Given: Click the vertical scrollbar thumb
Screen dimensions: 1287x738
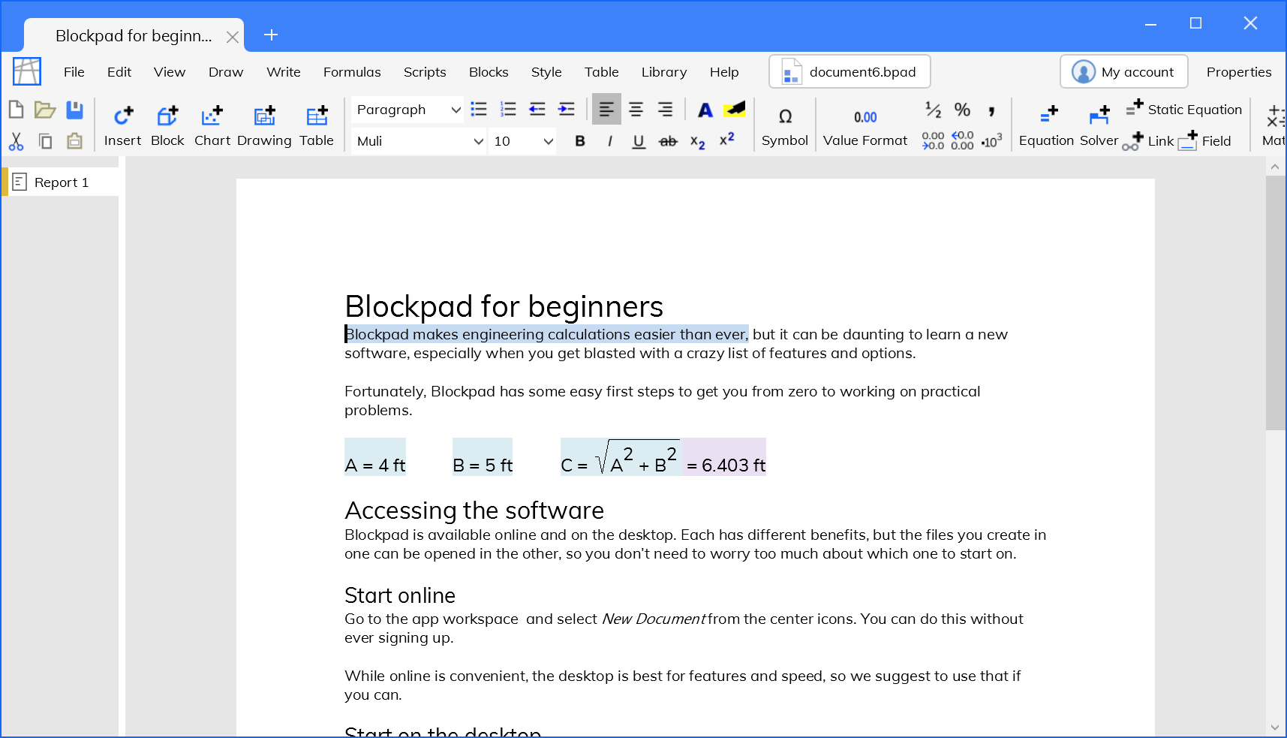Looking at the screenshot, I should [1275, 302].
